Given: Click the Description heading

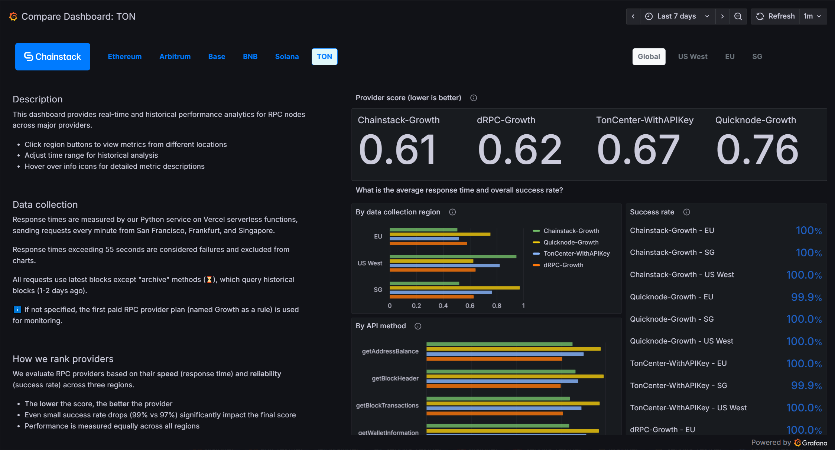Looking at the screenshot, I should tap(38, 99).
